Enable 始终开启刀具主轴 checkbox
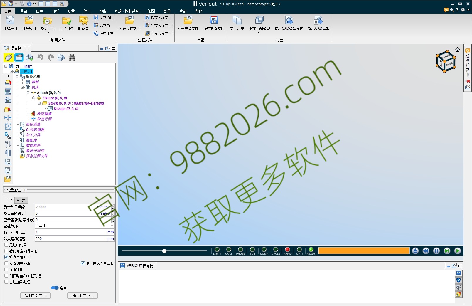Screen dimensions: 472x306 pyautogui.click(x=6, y=251)
